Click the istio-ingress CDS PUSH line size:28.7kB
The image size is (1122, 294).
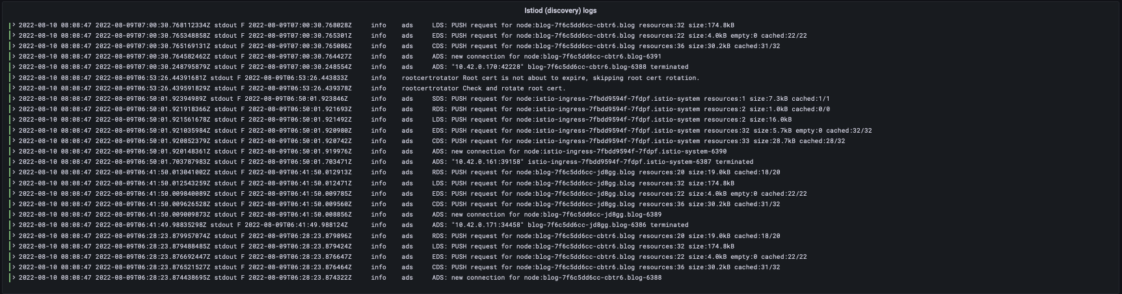(432, 140)
